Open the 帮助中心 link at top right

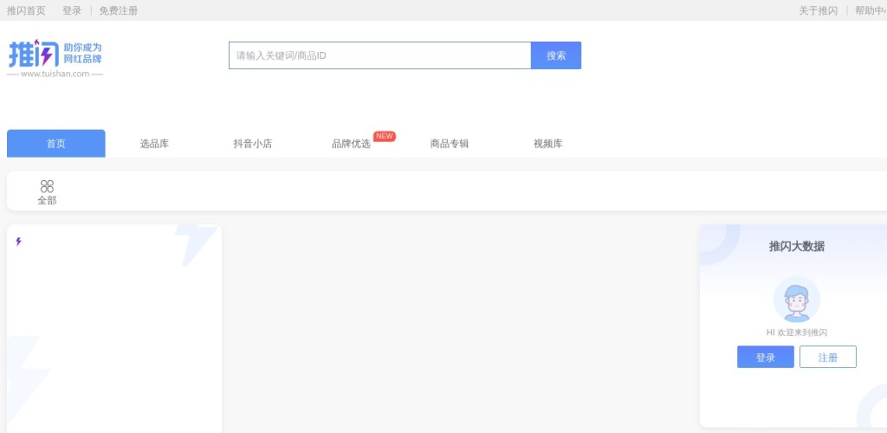870,10
